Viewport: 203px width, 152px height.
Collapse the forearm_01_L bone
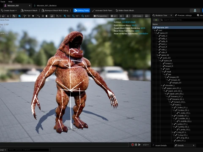click(x=167, y=97)
